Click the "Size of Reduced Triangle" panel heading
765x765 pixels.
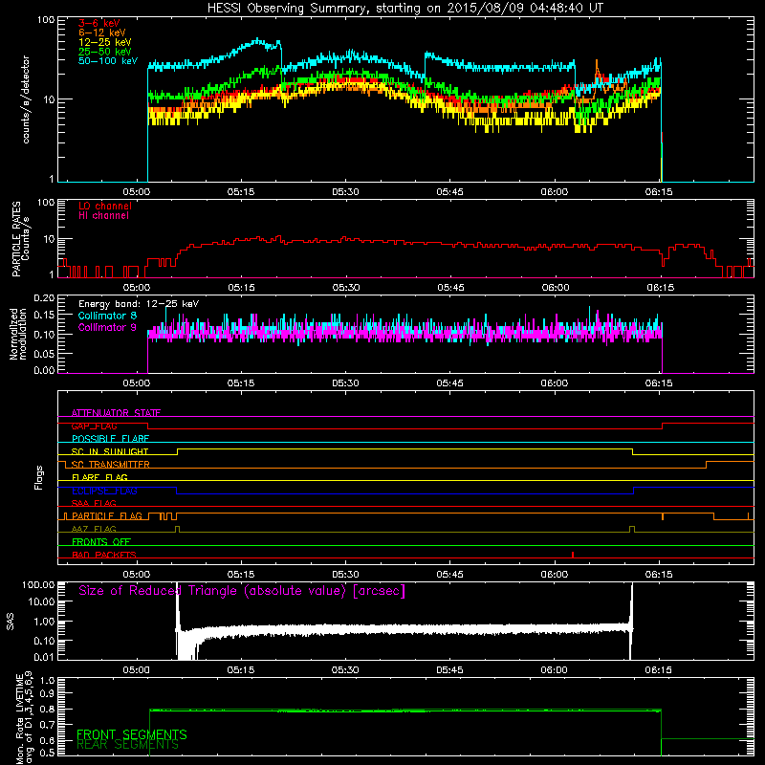pos(242,591)
